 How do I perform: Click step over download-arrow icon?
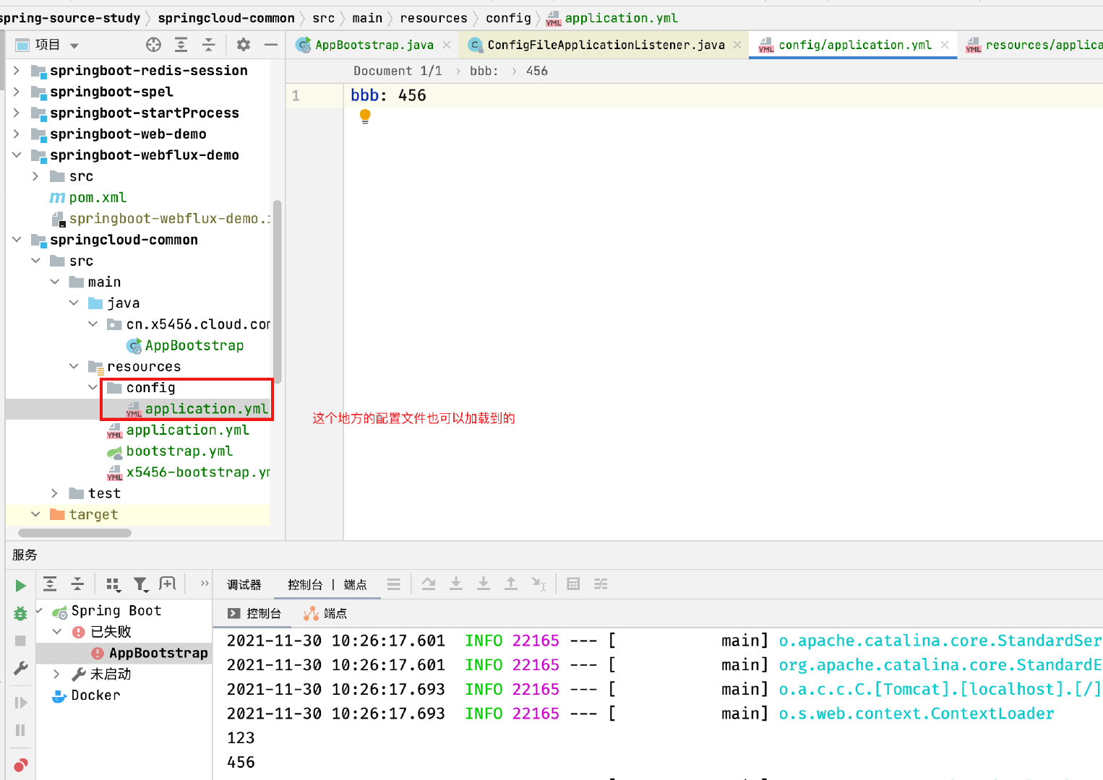coord(456,584)
